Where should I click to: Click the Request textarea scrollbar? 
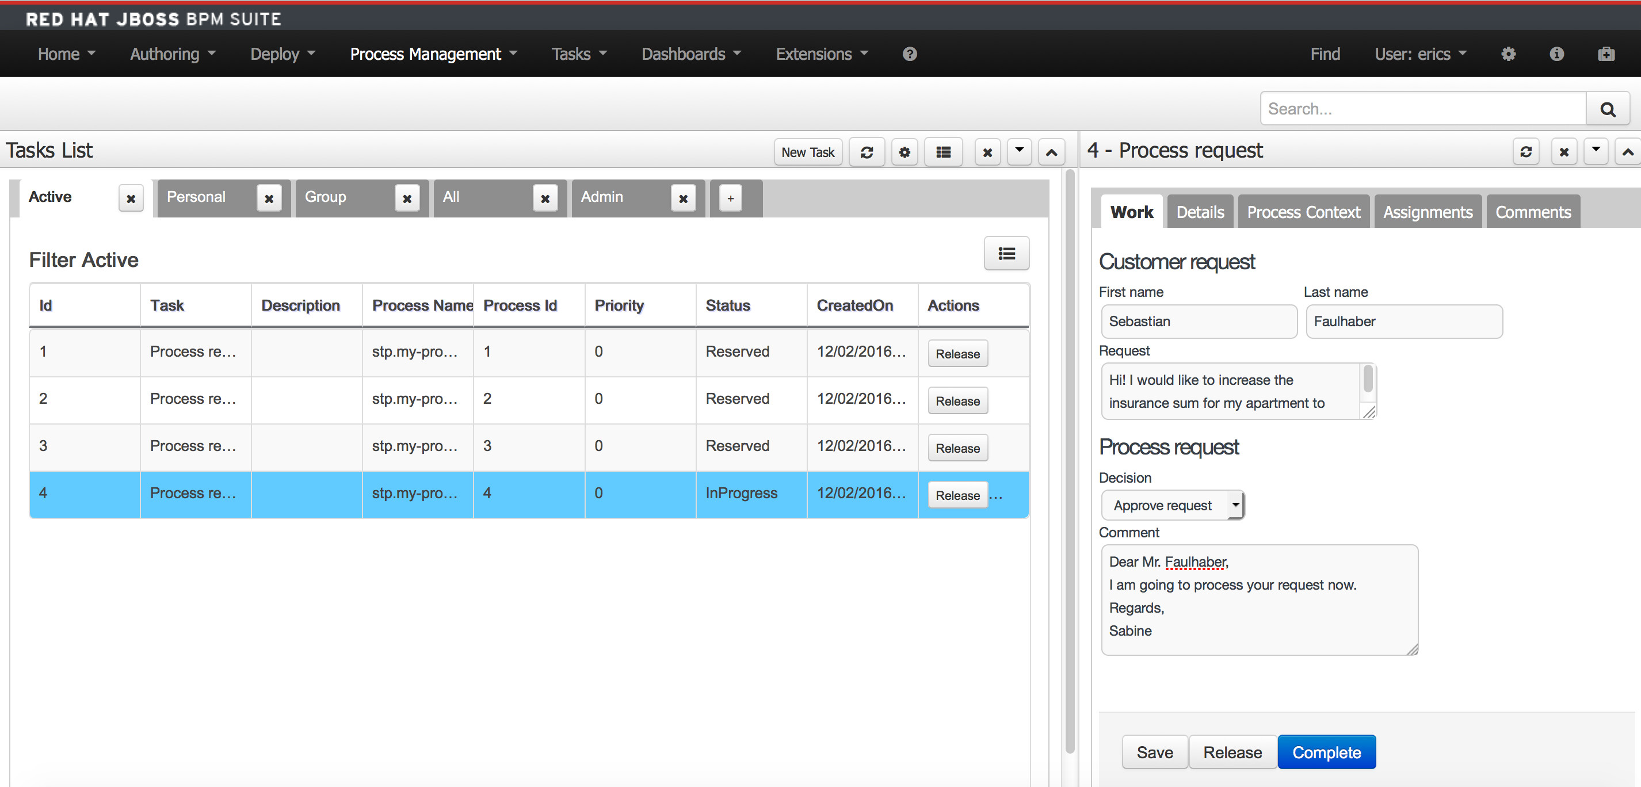(x=1367, y=380)
